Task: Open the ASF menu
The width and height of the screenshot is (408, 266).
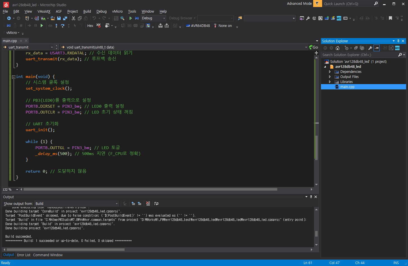Action: coord(59,11)
